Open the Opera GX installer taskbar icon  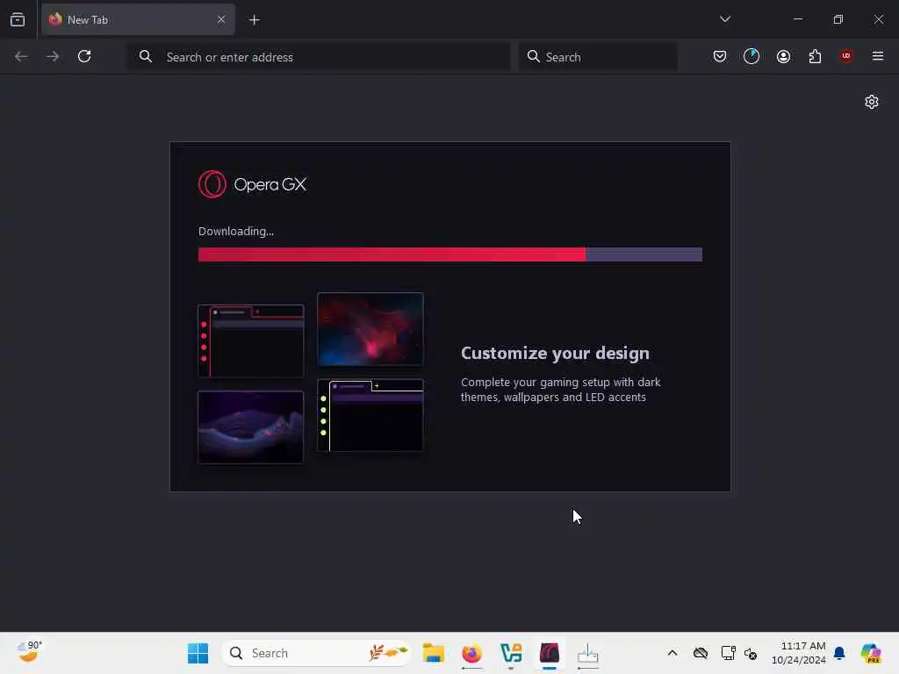point(550,653)
